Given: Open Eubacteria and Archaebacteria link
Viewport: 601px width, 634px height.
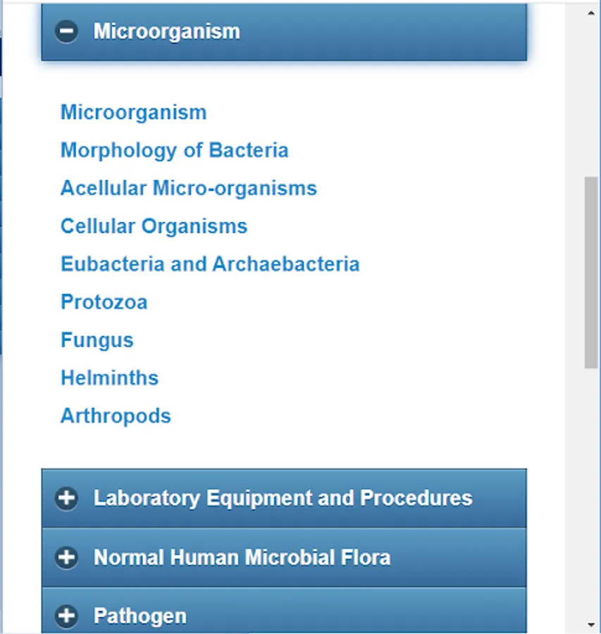Looking at the screenshot, I should (210, 264).
